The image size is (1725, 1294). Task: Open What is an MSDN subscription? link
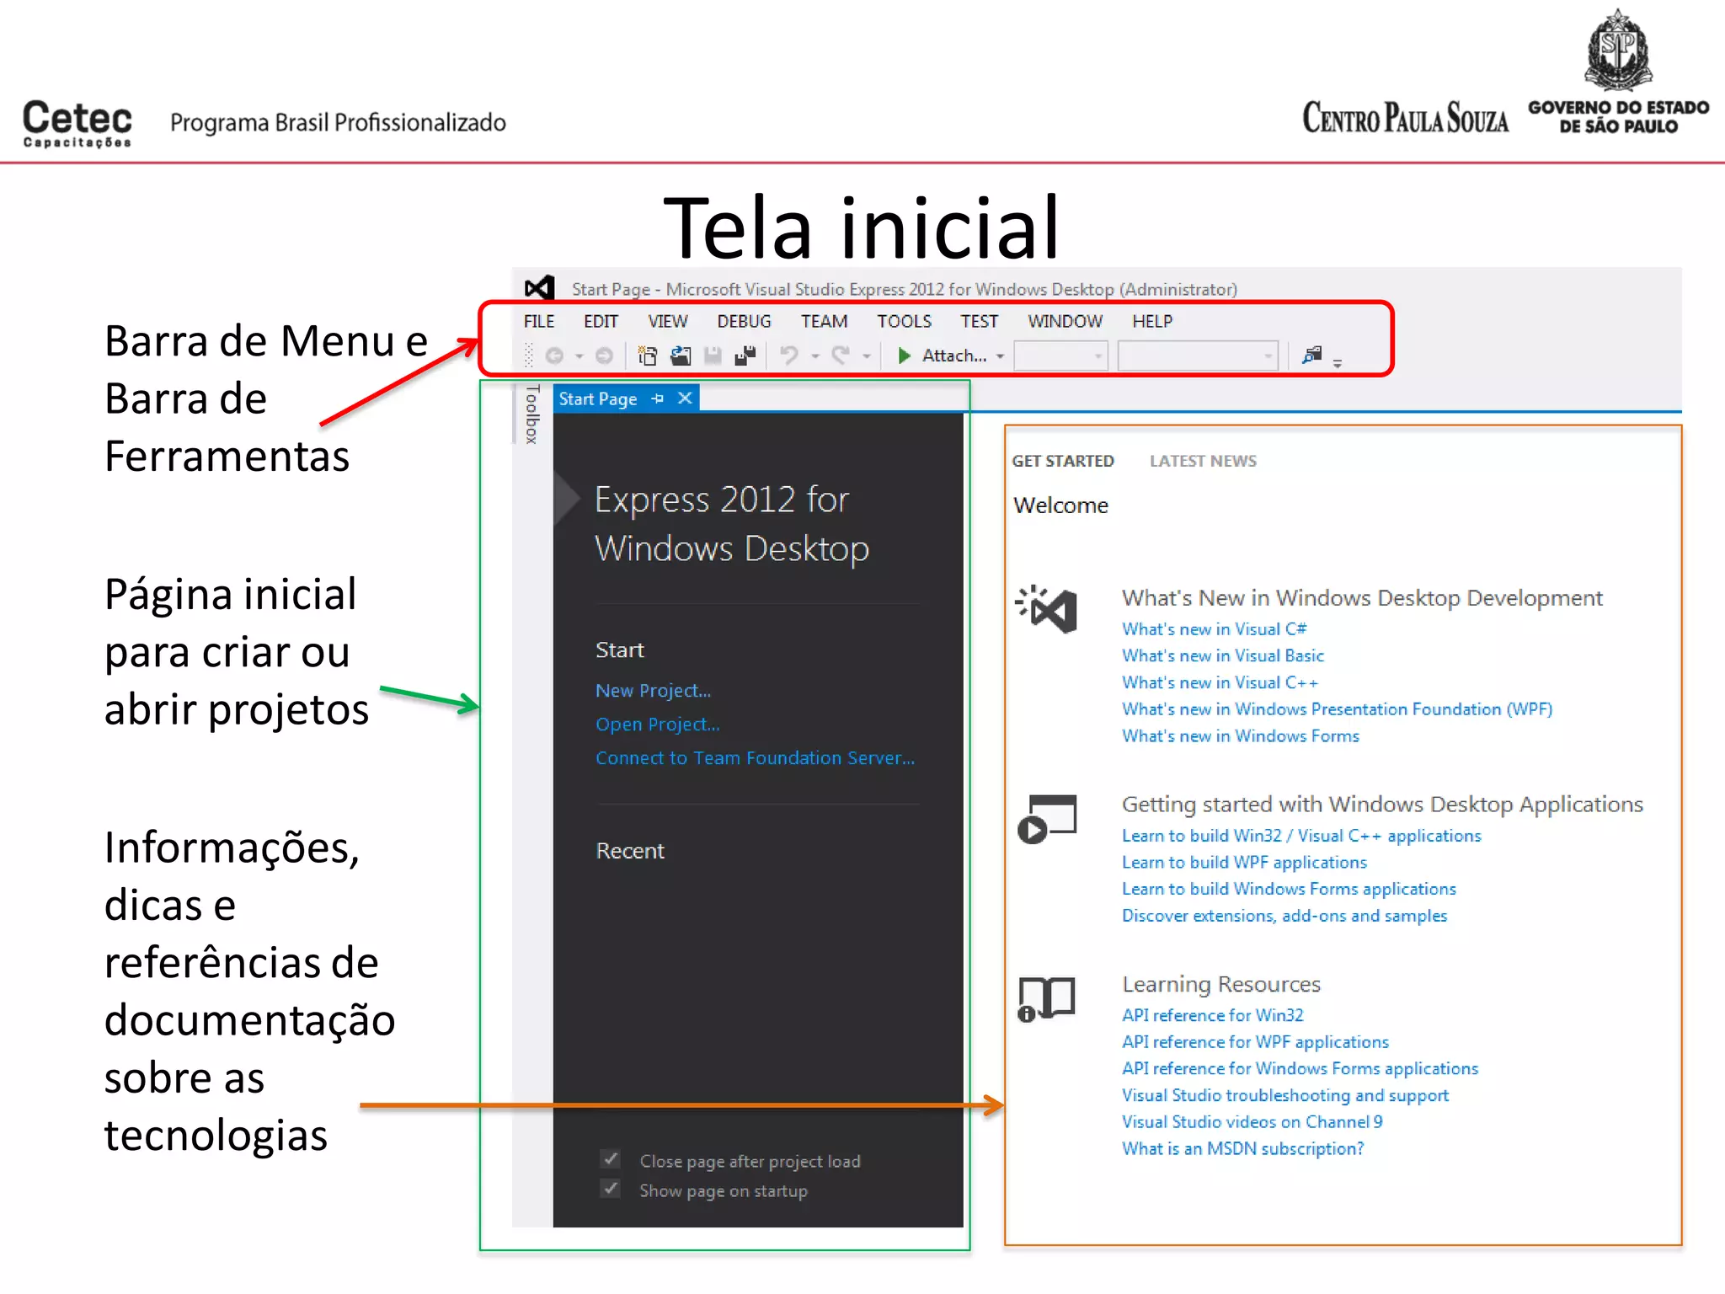1242,1149
